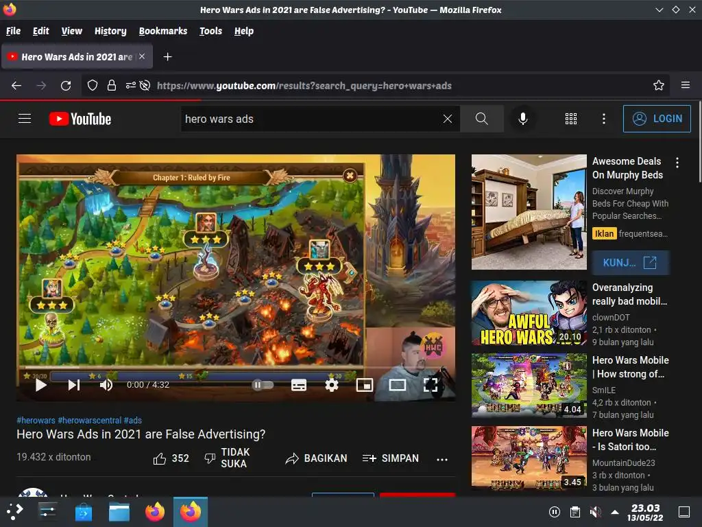Image resolution: width=702 pixels, height=527 pixels.
Task: Focus the YouTube search field
Action: pos(311,119)
